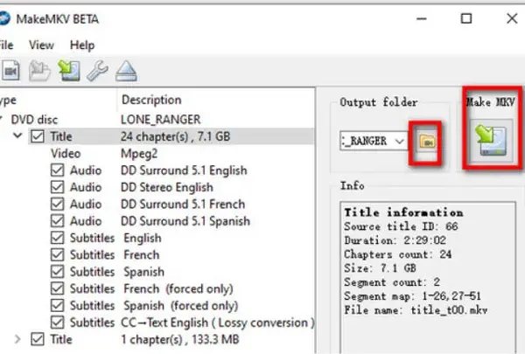Expand the 133.3 MB Title tree node
This screenshot has height=354, width=525.
[17, 339]
